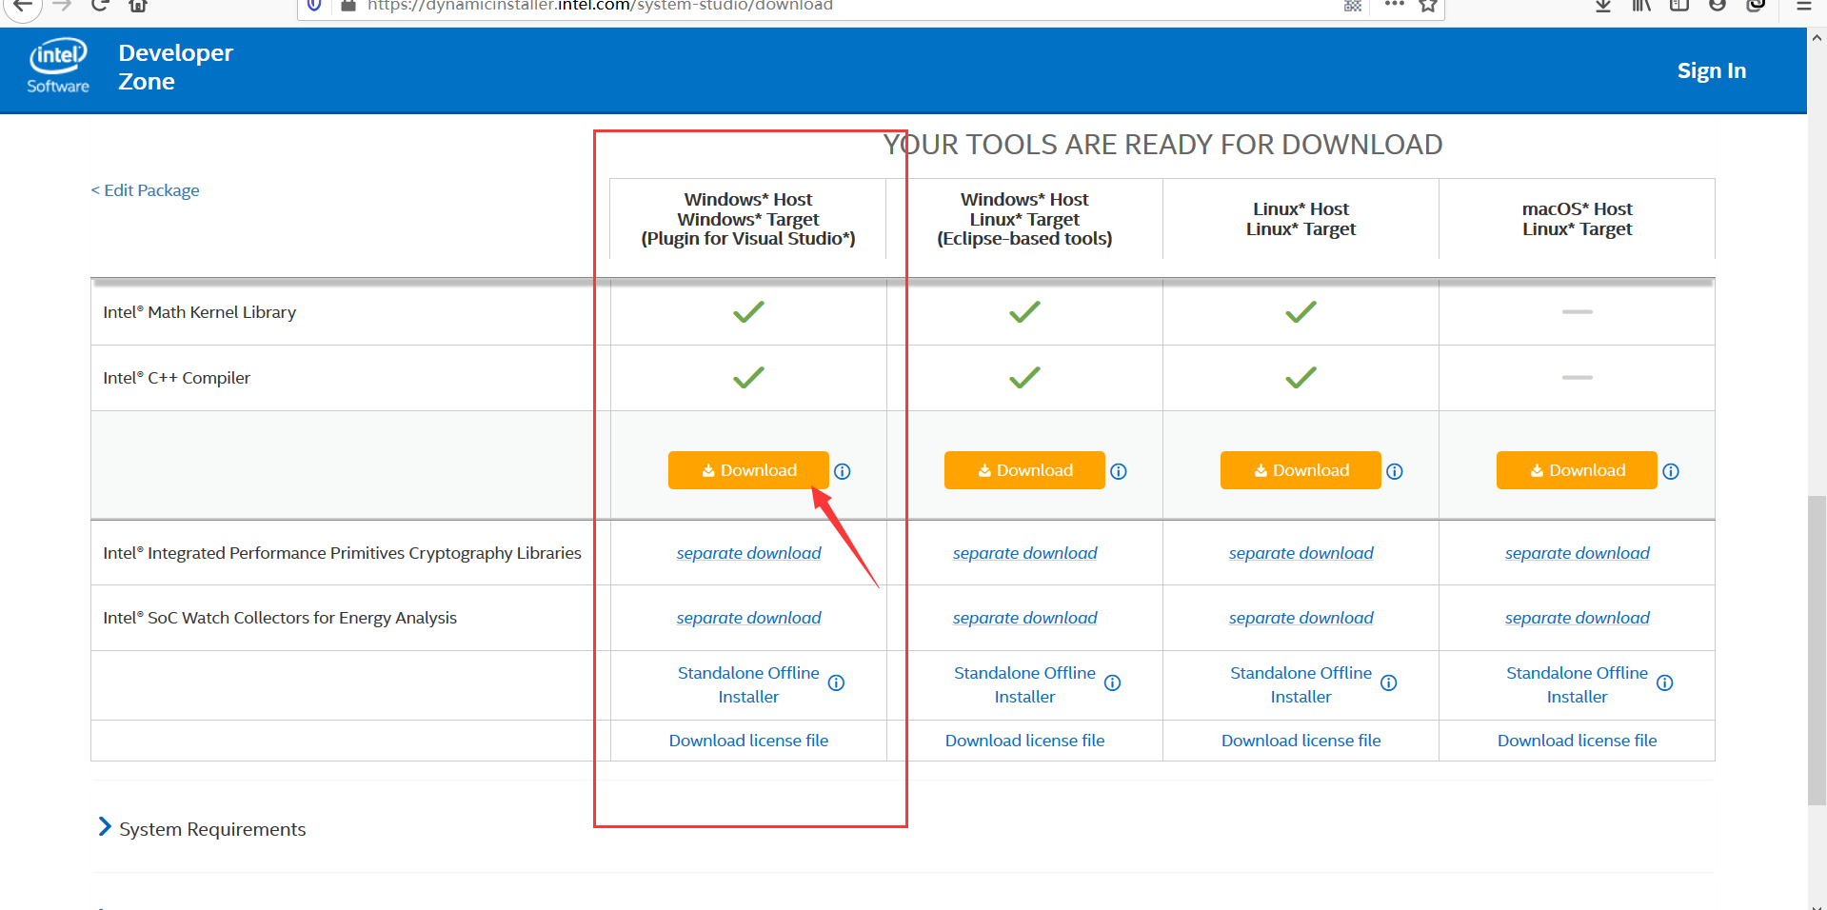Viewport: 1827px width, 910px height.
Task: Open SoC Watch separate download, Eclipse column
Action: click(x=1024, y=618)
